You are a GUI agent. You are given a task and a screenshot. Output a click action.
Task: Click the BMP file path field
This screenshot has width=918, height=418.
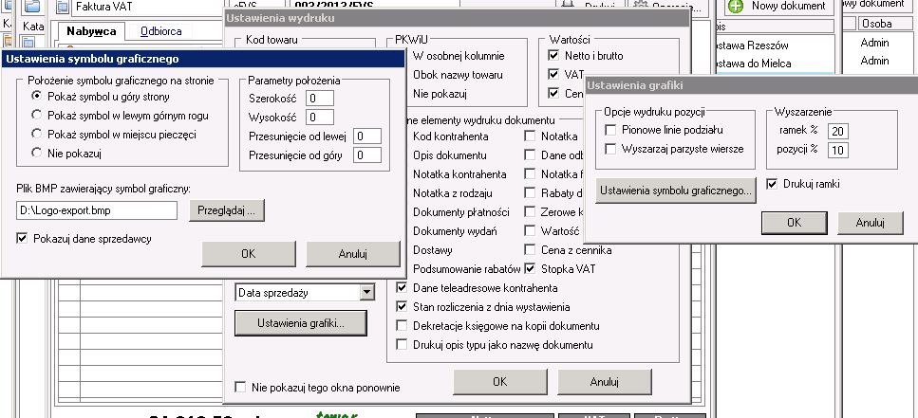pos(97,209)
